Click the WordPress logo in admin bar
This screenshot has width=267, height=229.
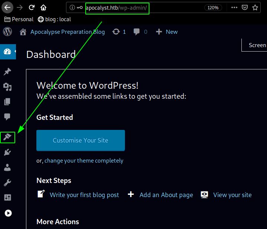pos(7,32)
